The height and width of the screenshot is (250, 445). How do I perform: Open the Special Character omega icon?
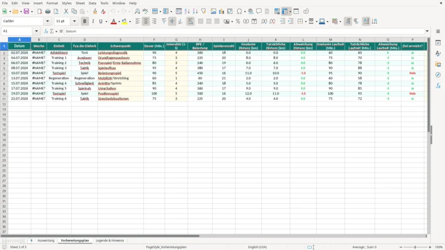pos(239,11)
